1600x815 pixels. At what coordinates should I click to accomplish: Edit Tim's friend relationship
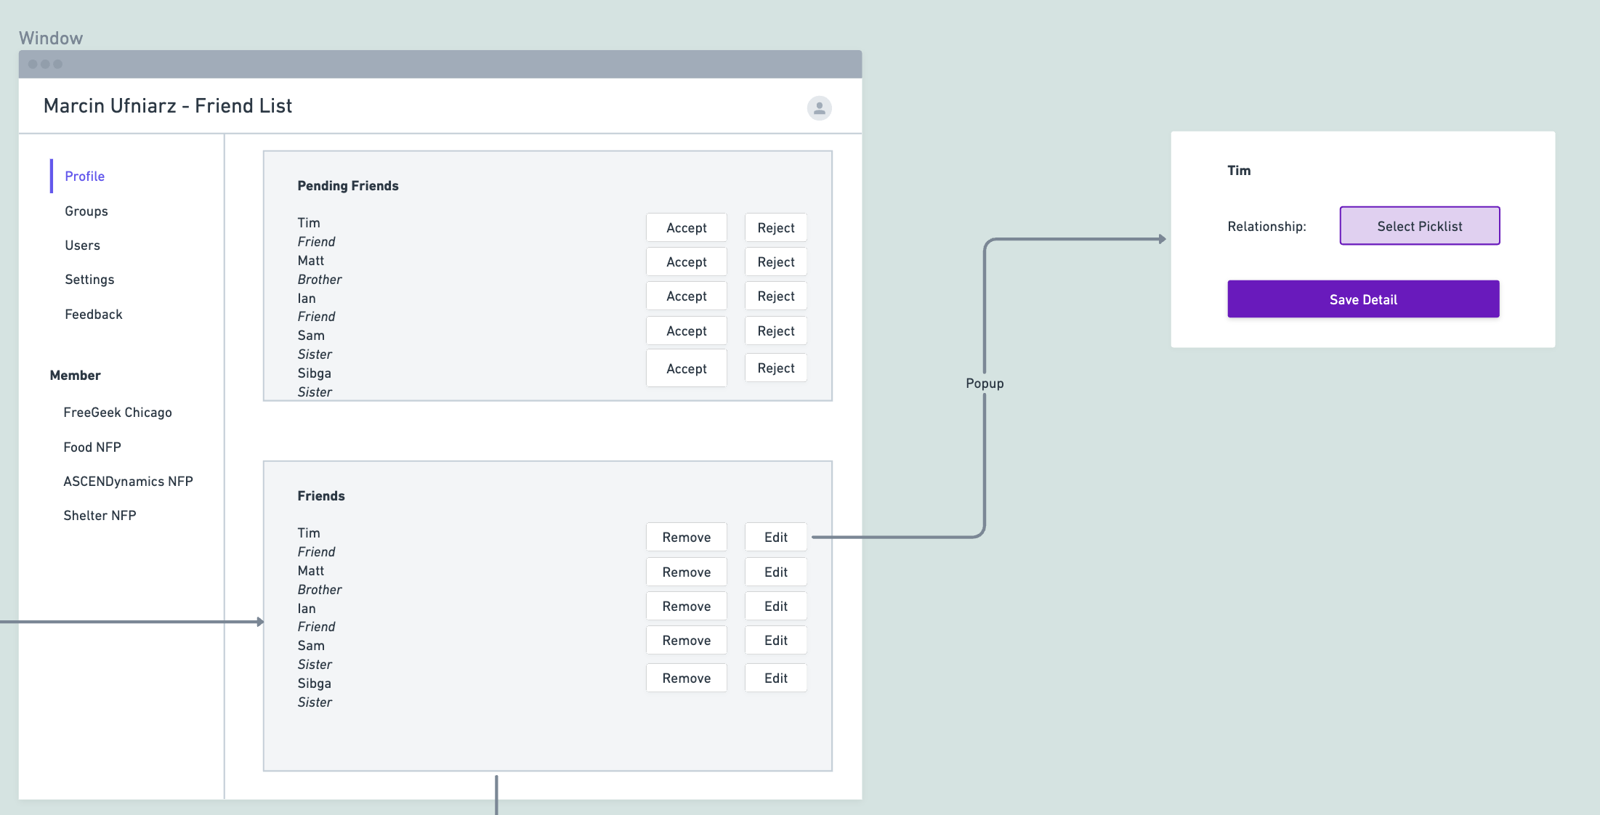(775, 537)
